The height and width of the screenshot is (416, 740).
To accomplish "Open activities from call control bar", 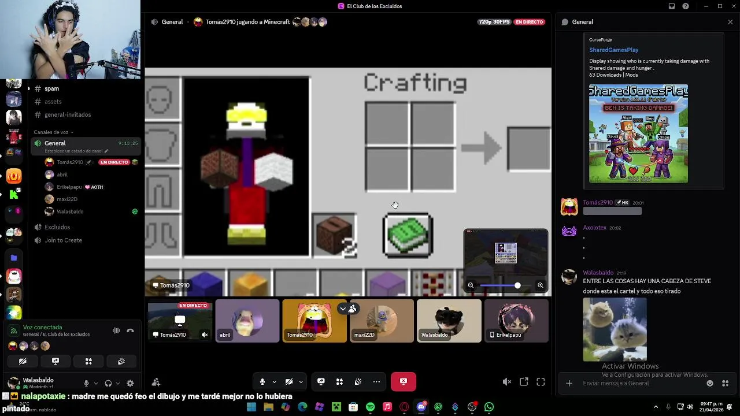I will (x=339, y=381).
